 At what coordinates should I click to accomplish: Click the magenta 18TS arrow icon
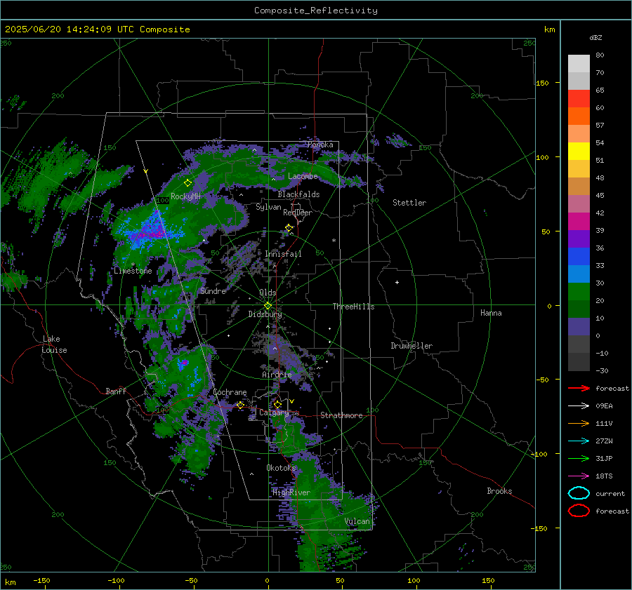(x=579, y=476)
